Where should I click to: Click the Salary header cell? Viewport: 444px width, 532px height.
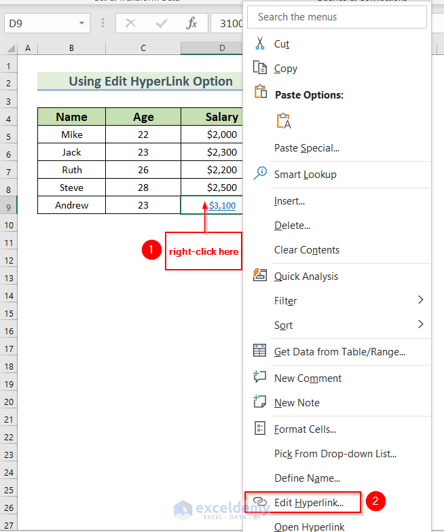(212, 117)
